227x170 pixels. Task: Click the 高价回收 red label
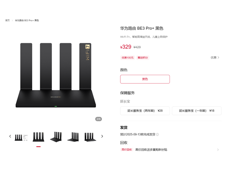127,150
